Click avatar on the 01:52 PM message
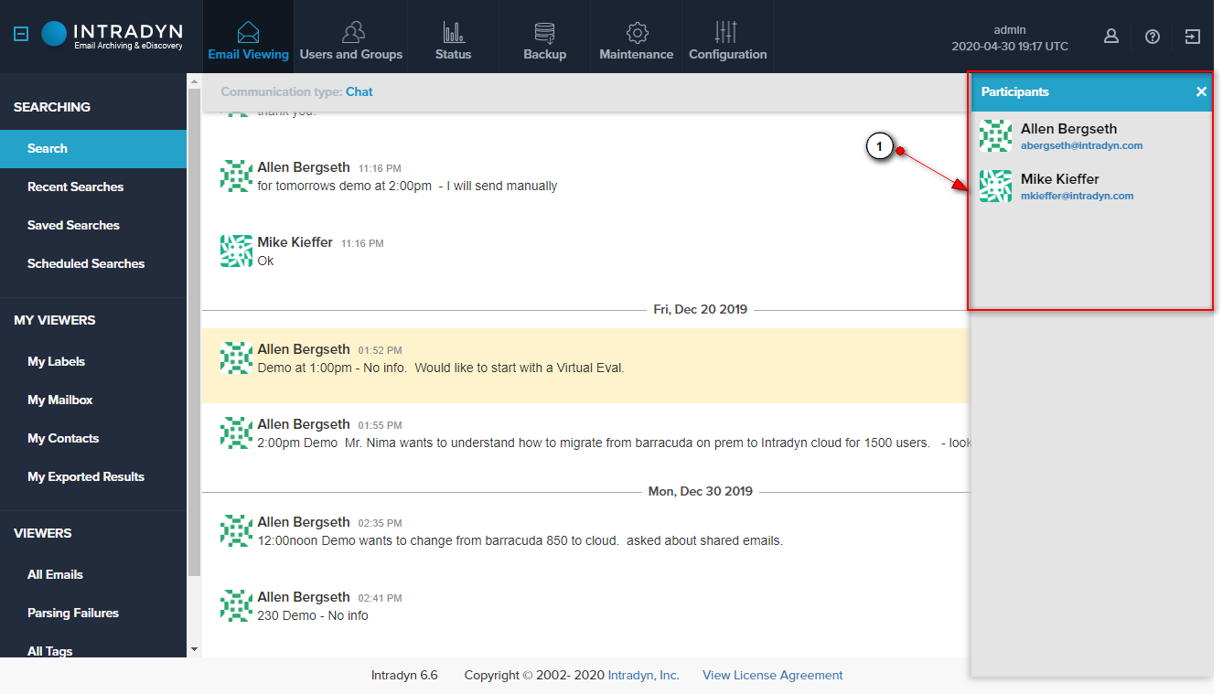1223x694 pixels. click(x=237, y=358)
